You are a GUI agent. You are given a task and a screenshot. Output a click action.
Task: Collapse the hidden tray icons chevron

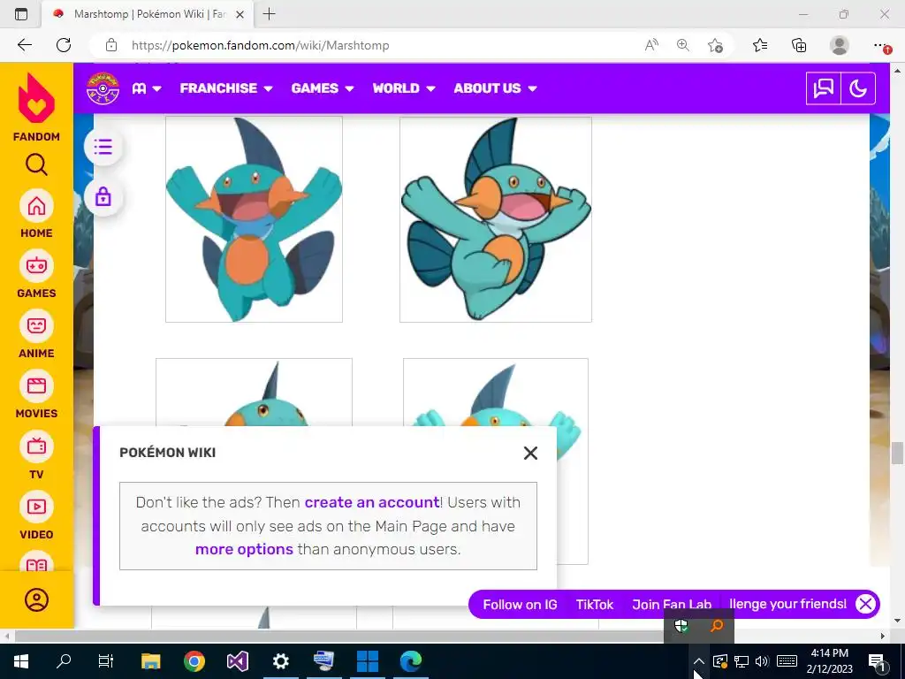[698, 661]
